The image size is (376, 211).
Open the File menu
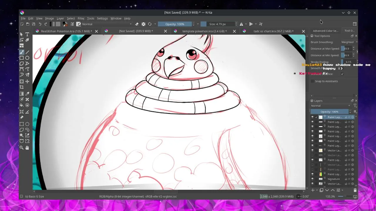[x=23, y=18]
